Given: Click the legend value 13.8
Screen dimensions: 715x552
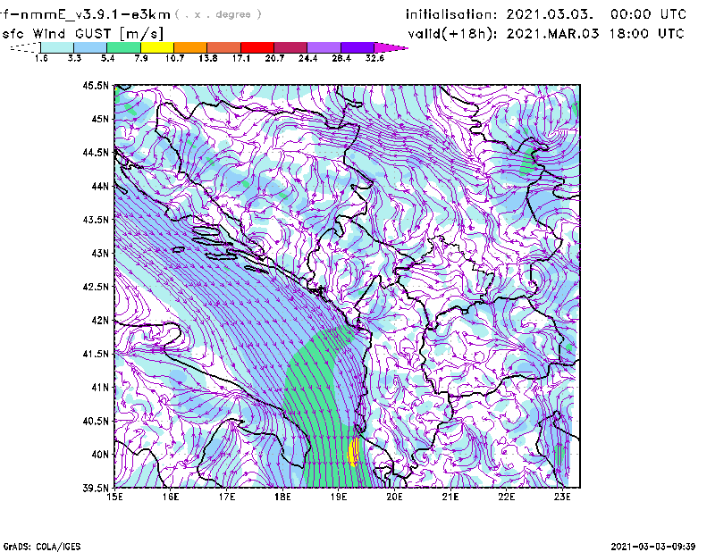Looking at the screenshot, I should point(208,58).
